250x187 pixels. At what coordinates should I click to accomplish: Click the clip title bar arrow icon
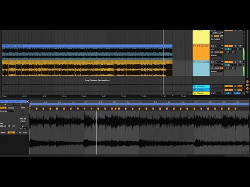pyautogui.click(x=27, y=101)
